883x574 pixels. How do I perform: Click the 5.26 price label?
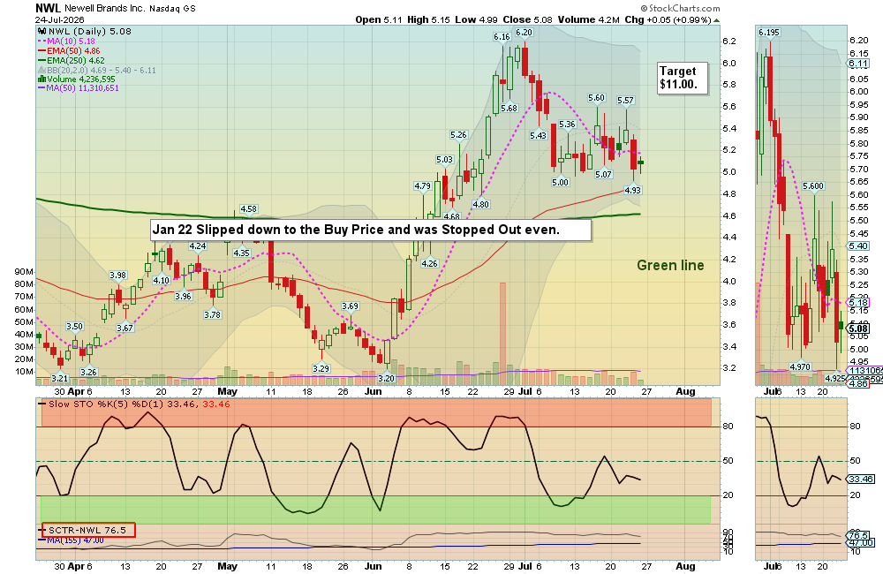coord(458,135)
